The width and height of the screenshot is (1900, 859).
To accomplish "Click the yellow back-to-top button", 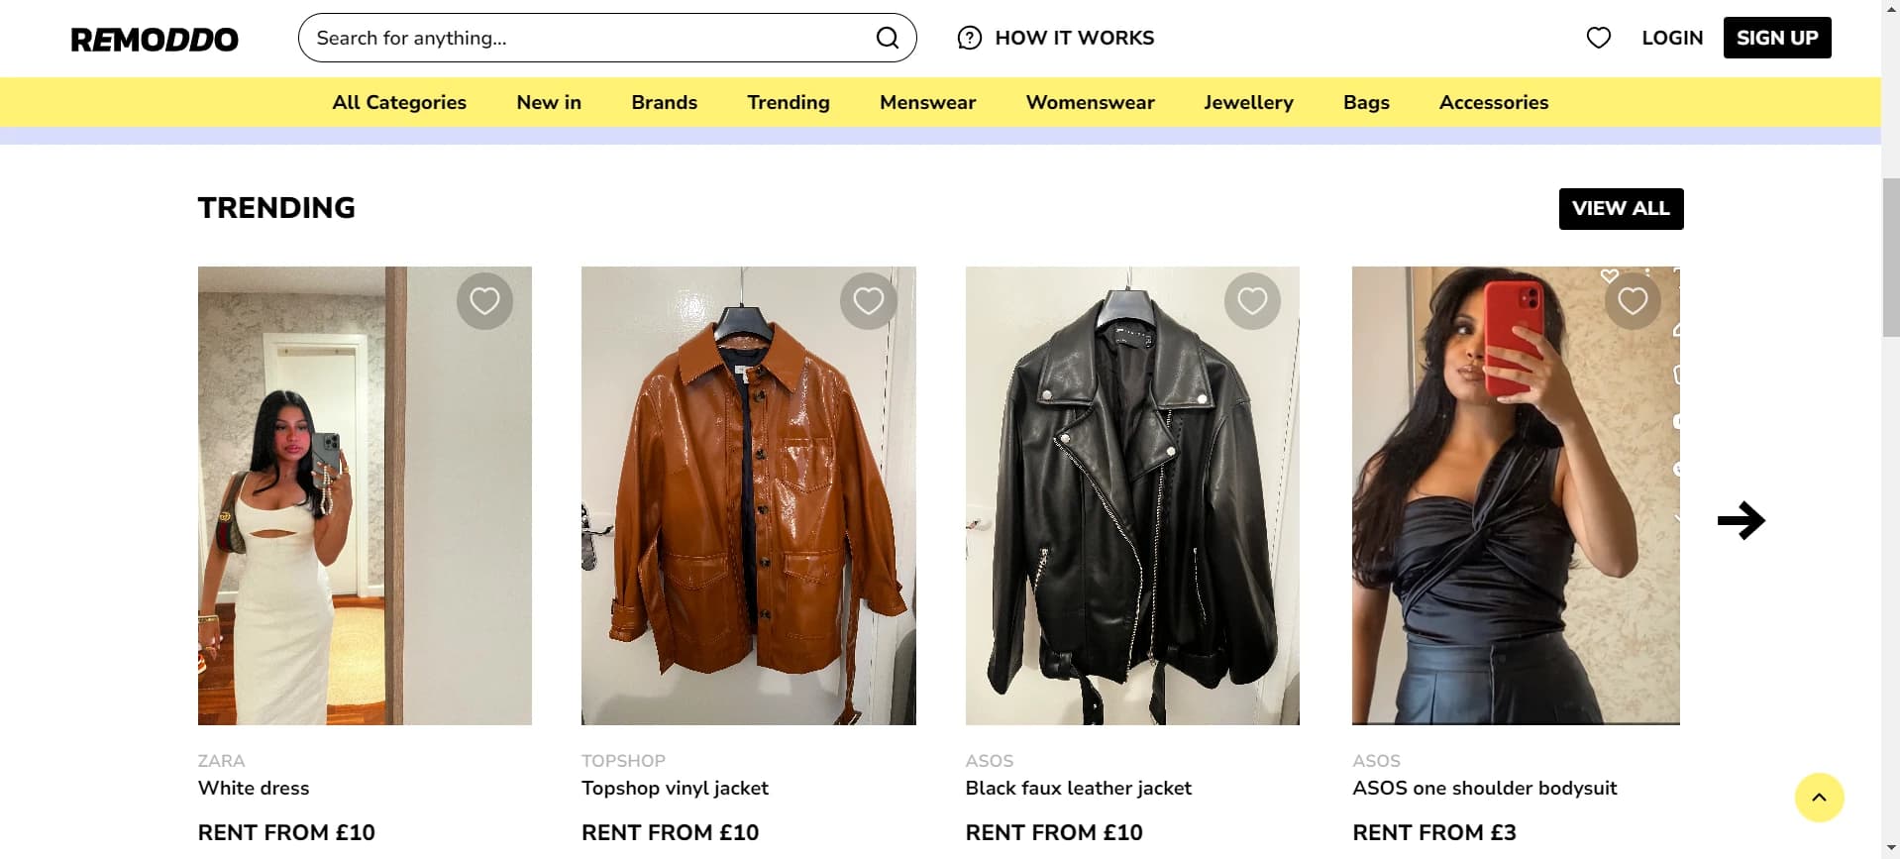I will coord(1819,798).
